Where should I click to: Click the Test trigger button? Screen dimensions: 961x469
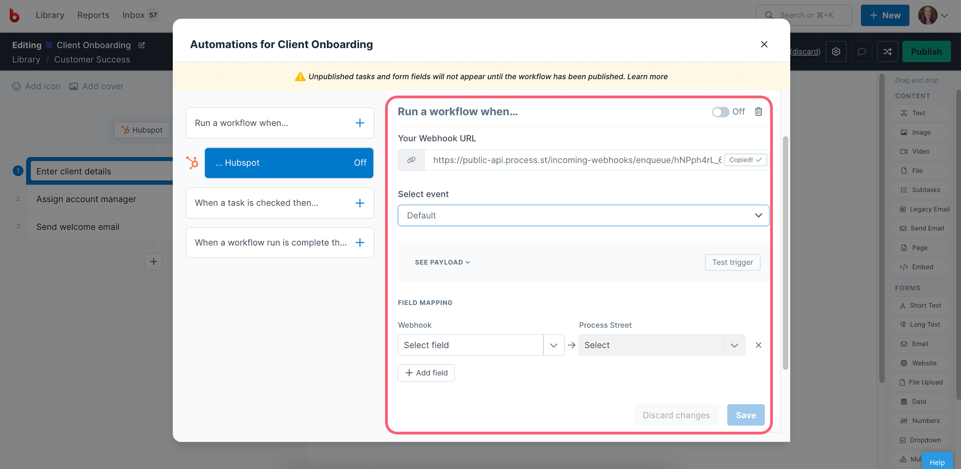[732, 262]
